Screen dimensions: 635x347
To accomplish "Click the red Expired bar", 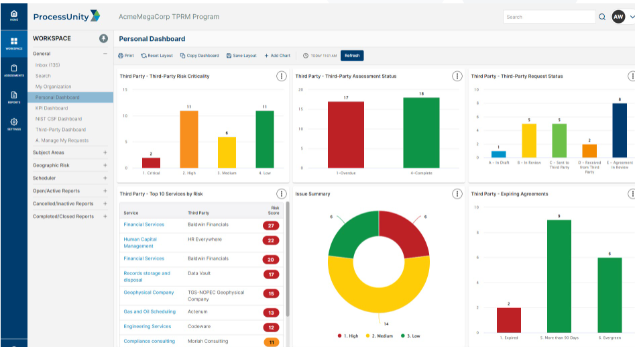I will point(509,320).
